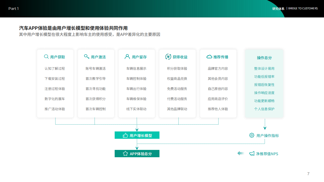
Task: Click the text 首次获得积分
Action: pyautogui.click(x=96, y=99)
